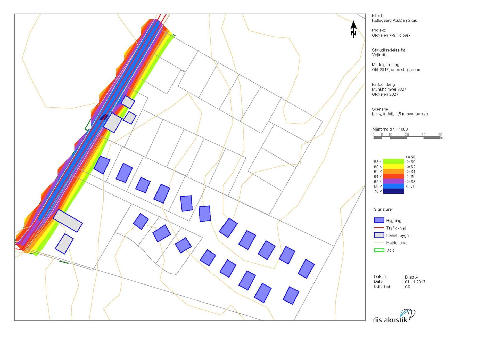Image resolution: width=495 pixels, height=350 pixels.
Task: Click the Oldvejen 7-9, Holbæk project text
Action: tap(391, 35)
